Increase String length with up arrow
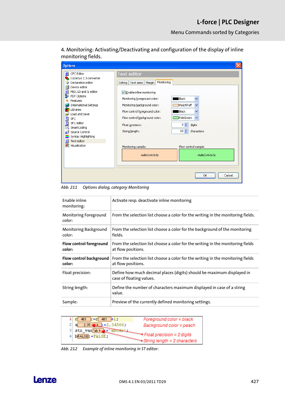285x403 pixels. pos(186,130)
